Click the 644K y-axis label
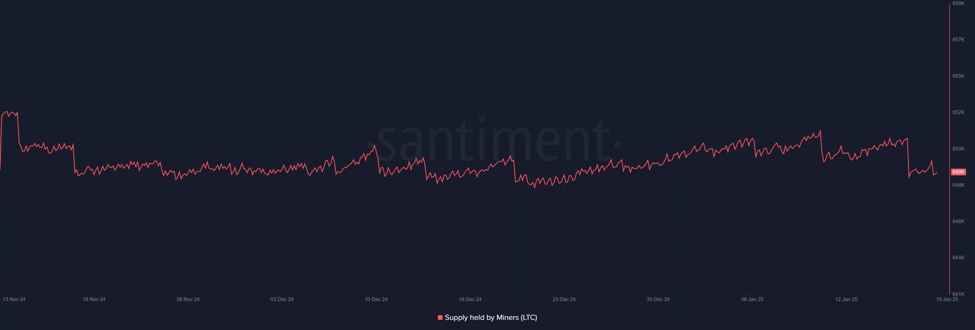 958,258
